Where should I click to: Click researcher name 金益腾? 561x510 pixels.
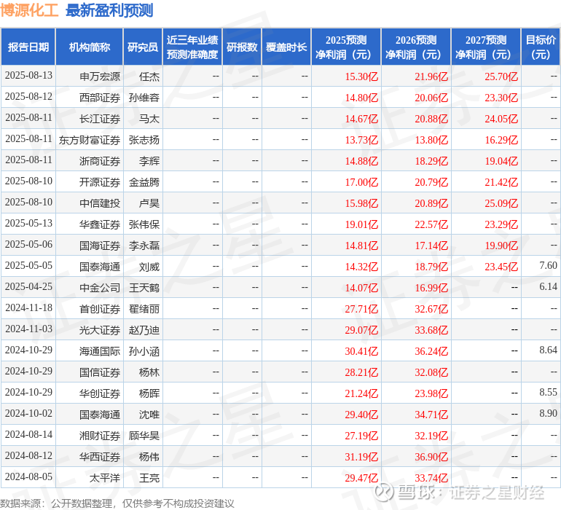pos(144,182)
